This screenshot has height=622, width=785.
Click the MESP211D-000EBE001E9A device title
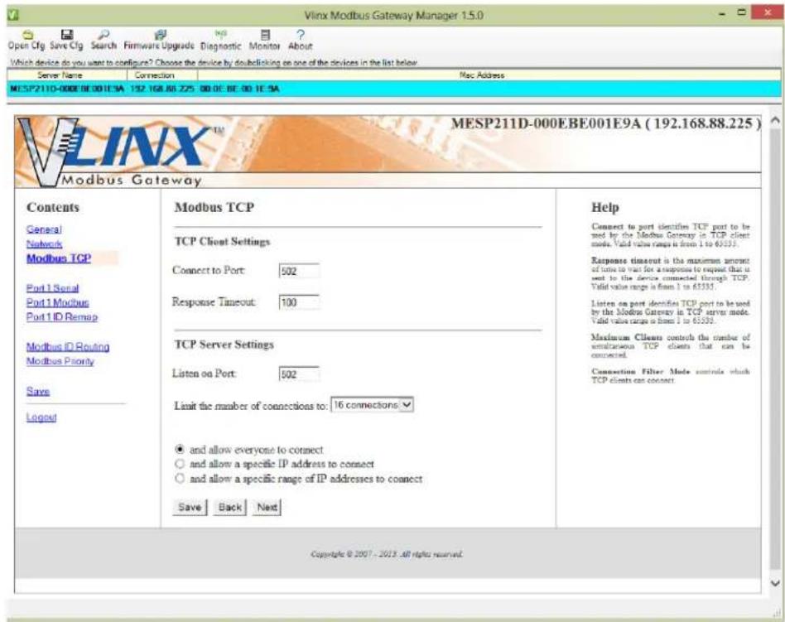coord(606,123)
